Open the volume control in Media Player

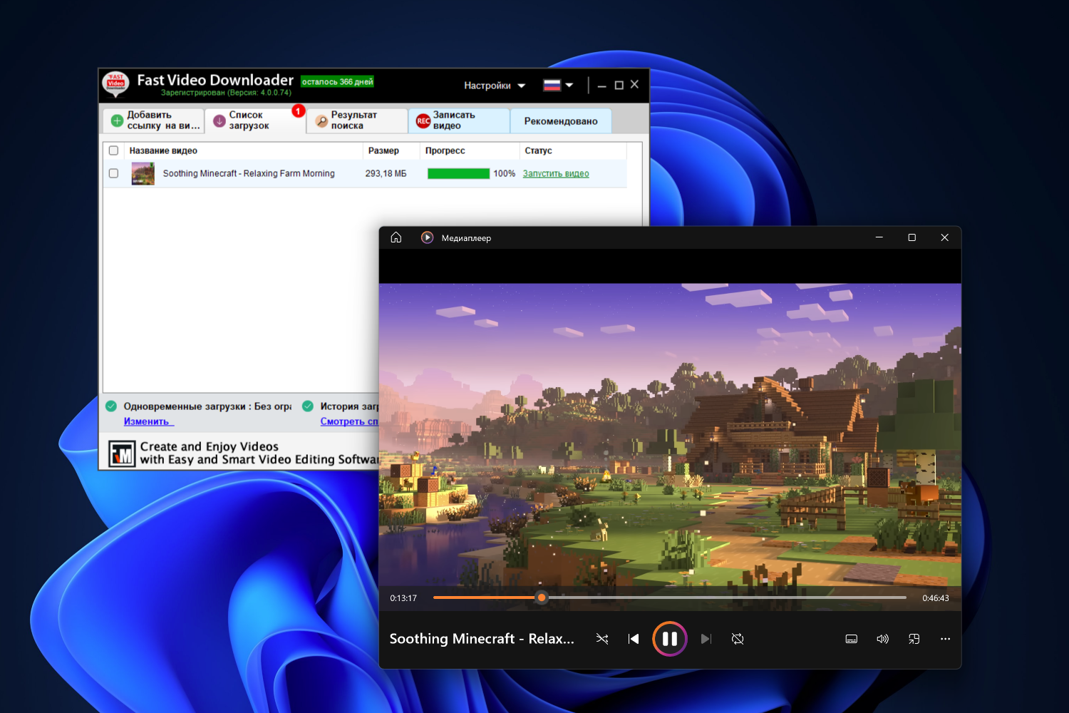(x=882, y=639)
